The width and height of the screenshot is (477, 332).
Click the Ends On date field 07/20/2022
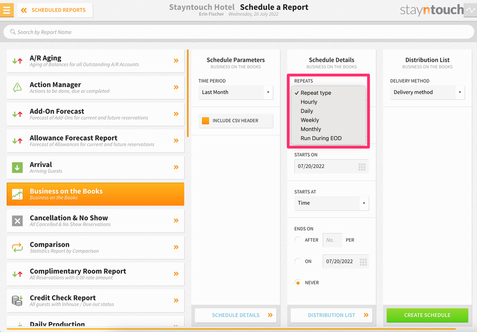pos(346,261)
